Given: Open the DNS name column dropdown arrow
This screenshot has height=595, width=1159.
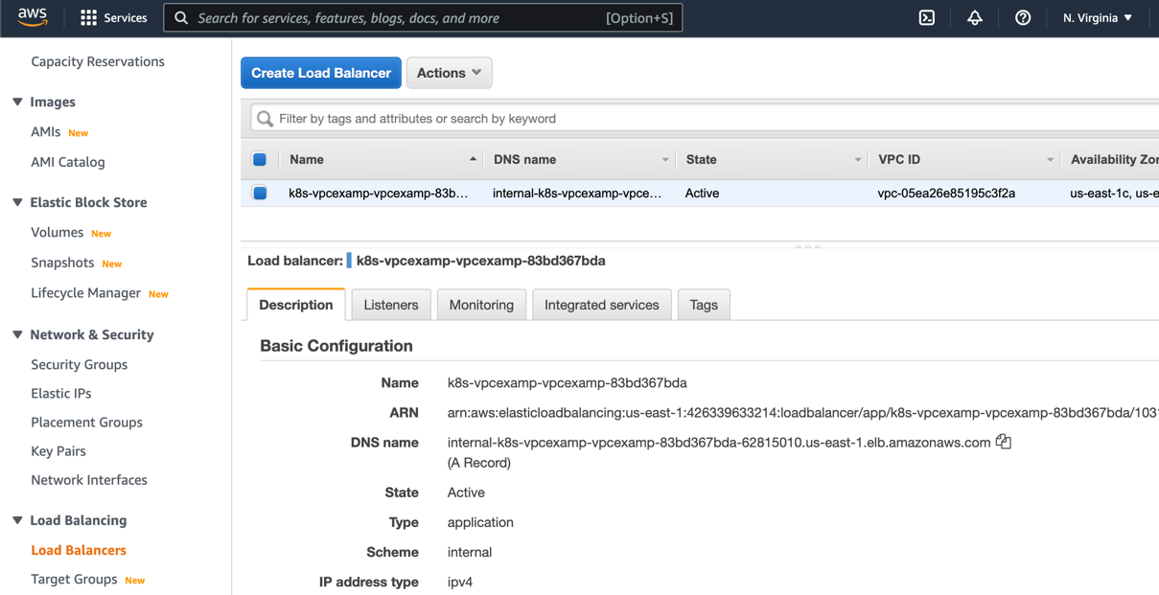Looking at the screenshot, I should tap(665, 160).
